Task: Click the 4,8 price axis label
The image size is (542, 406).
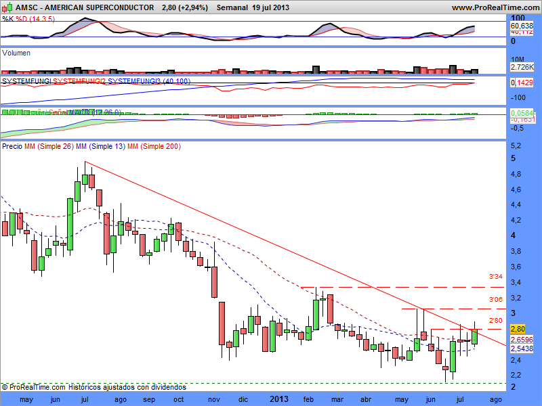Action: click(516, 175)
